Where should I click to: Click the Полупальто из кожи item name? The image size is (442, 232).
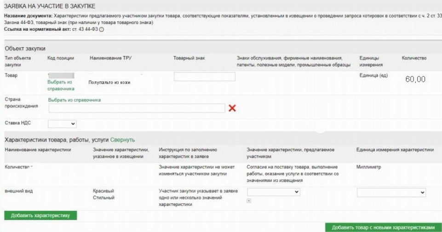tap(109, 82)
